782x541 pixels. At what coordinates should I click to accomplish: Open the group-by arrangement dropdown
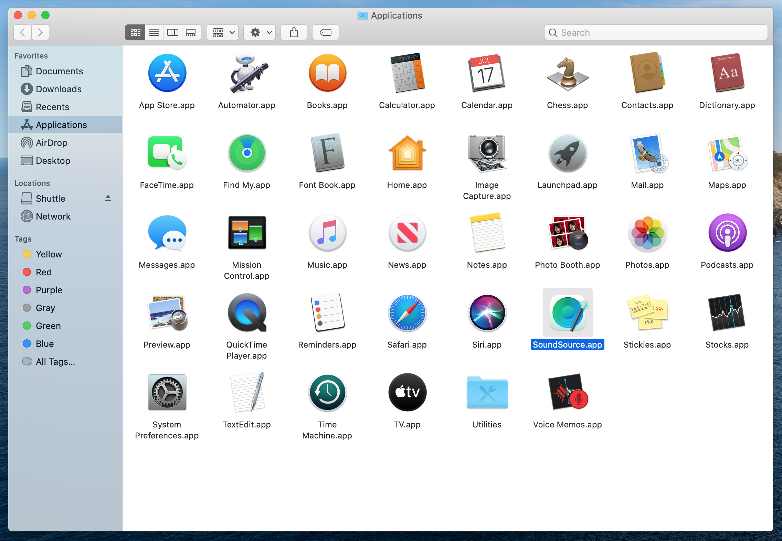pos(223,32)
